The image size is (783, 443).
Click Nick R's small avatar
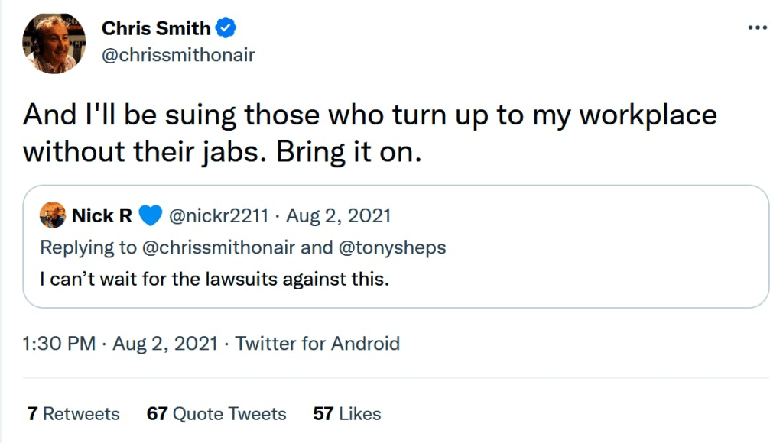pyautogui.click(x=53, y=216)
